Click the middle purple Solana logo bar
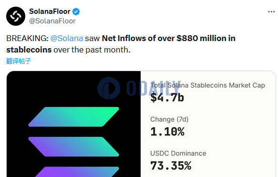 (x=74, y=146)
